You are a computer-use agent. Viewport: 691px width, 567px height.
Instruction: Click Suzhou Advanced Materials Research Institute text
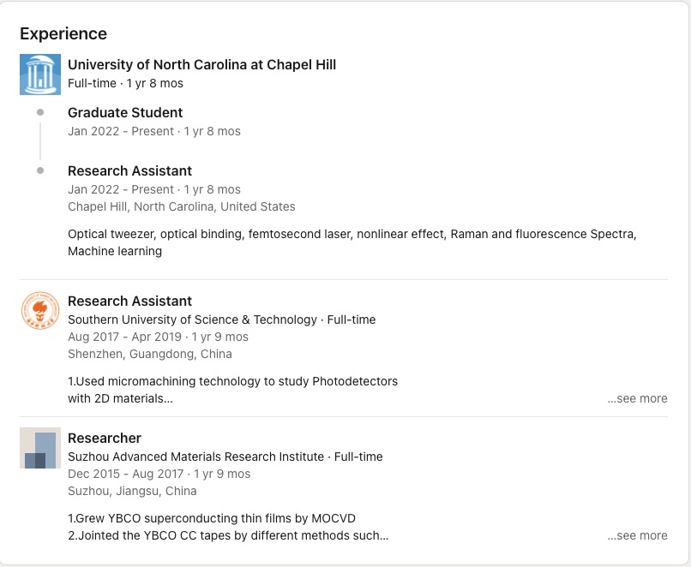tap(195, 457)
